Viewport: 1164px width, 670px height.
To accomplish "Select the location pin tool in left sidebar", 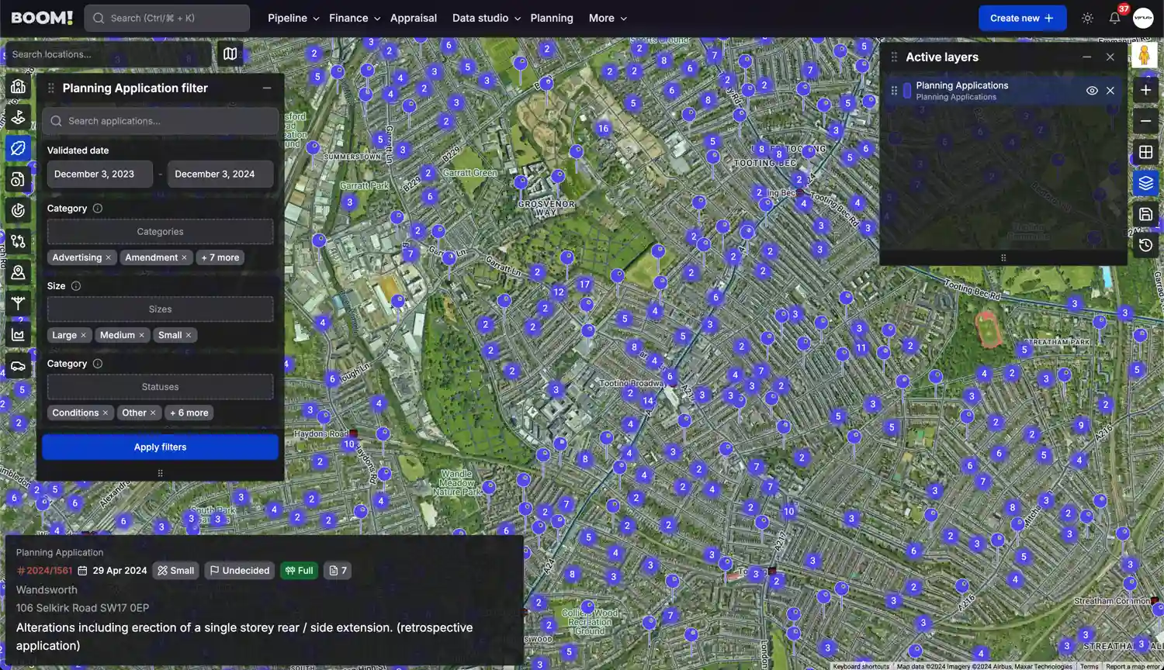I will point(19,272).
